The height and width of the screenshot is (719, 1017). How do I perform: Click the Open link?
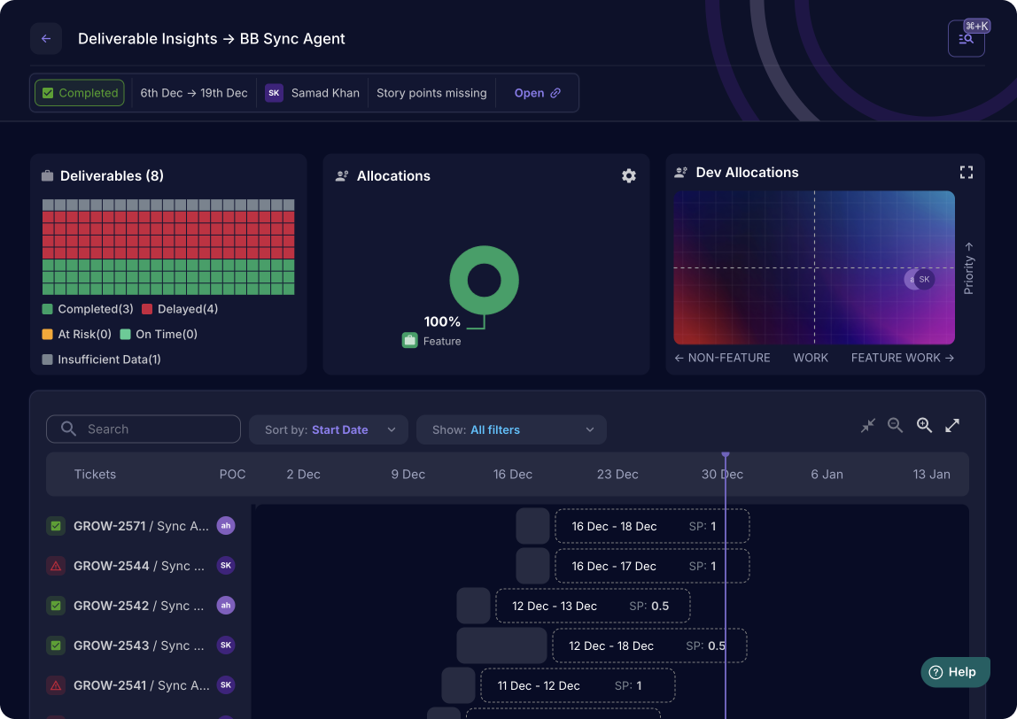[x=538, y=93]
